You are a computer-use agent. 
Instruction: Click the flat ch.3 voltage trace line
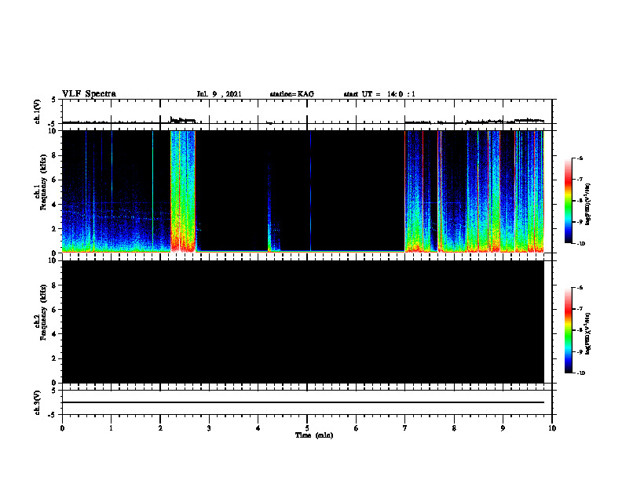[303, 402]
